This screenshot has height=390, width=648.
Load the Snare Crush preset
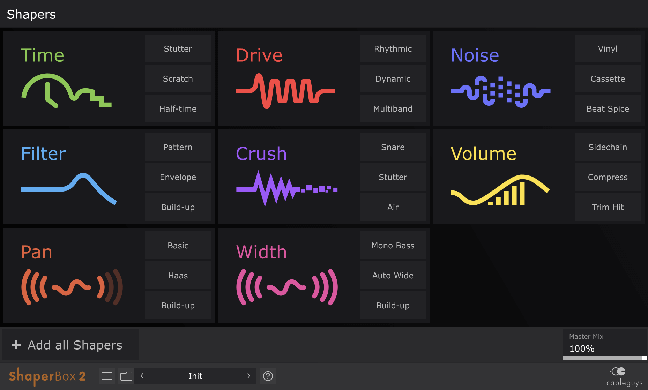tap(393, 147)
